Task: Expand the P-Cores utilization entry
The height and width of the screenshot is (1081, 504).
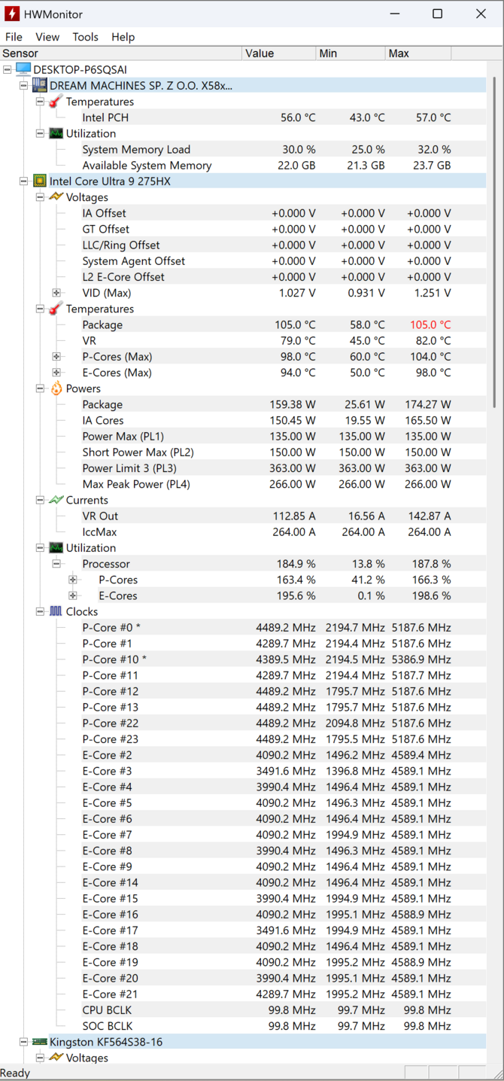Action: [72, 580]
